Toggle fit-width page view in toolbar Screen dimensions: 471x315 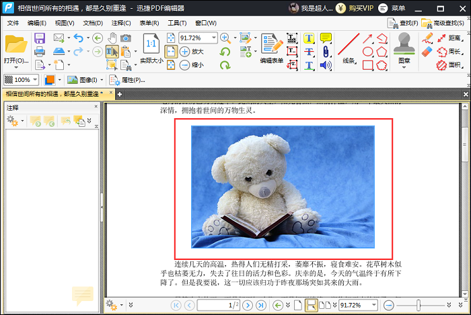(x=171, y=52)
